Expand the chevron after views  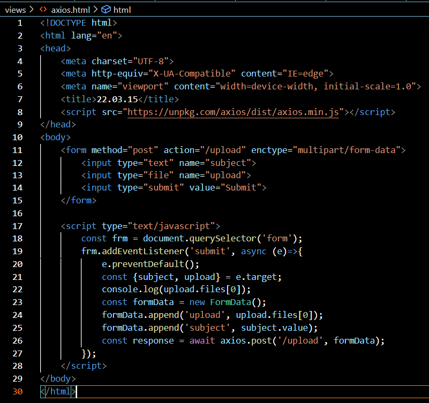point(31,10)
